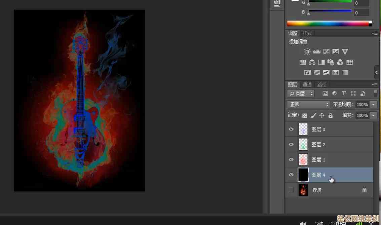This screenshot has width=381, height=225.
Task: Click the lock all padlock icon
Action: pos(331,115)
